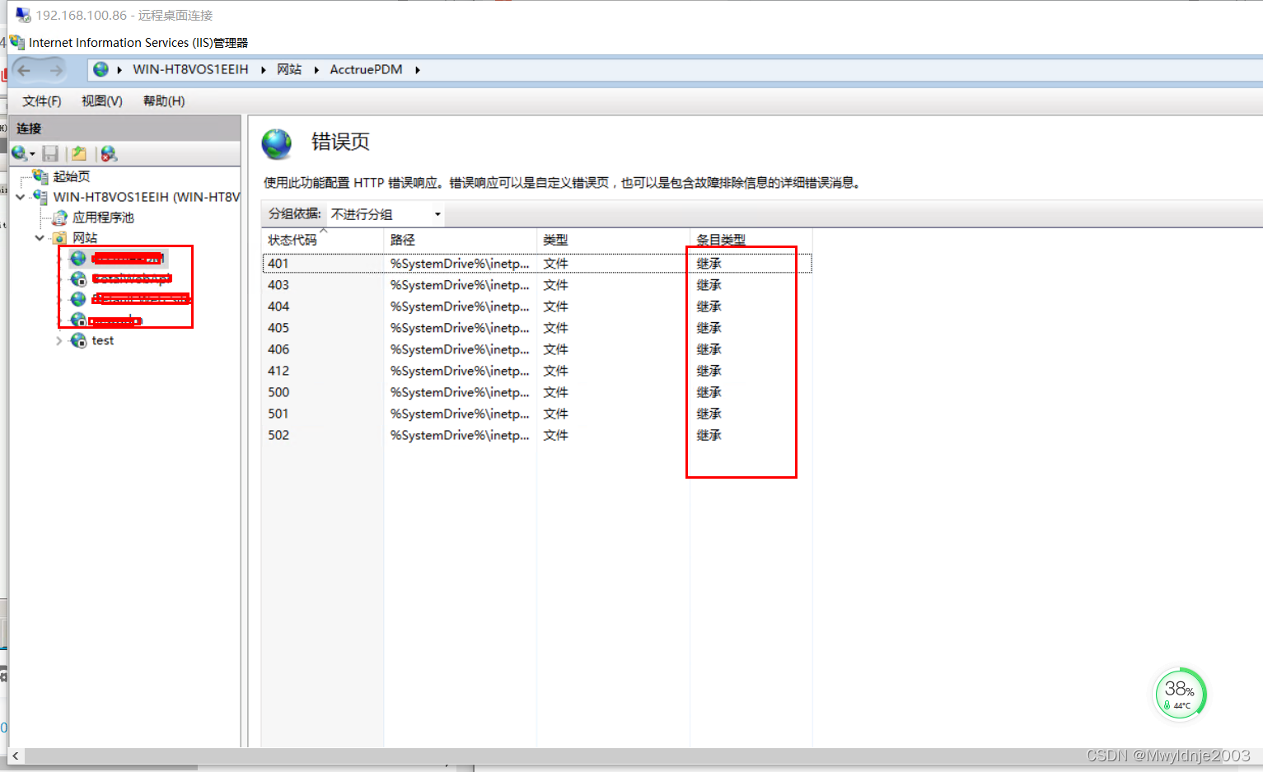Open the new connection dropdown arrow
The image size is (1263, 772).
point(32,154)
